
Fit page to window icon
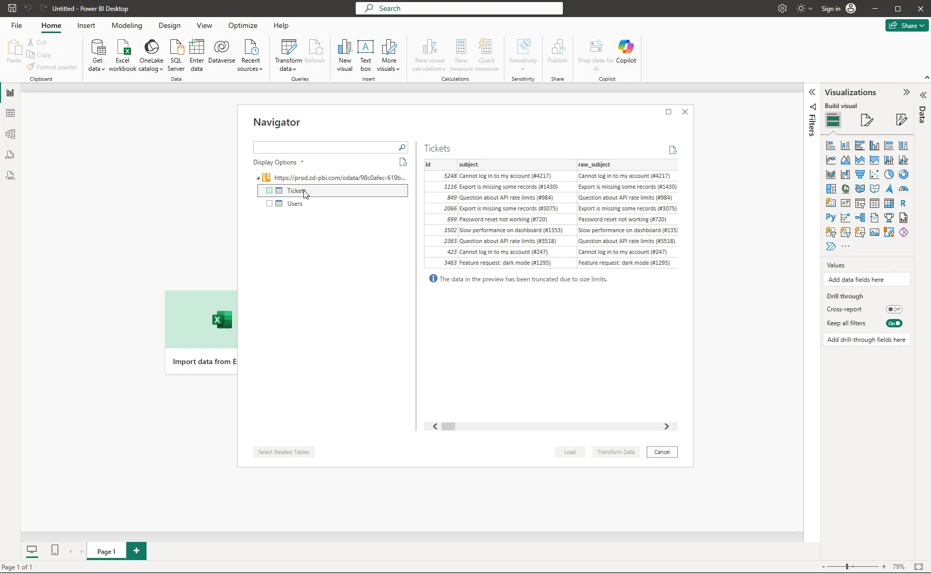tap(919, 567)
